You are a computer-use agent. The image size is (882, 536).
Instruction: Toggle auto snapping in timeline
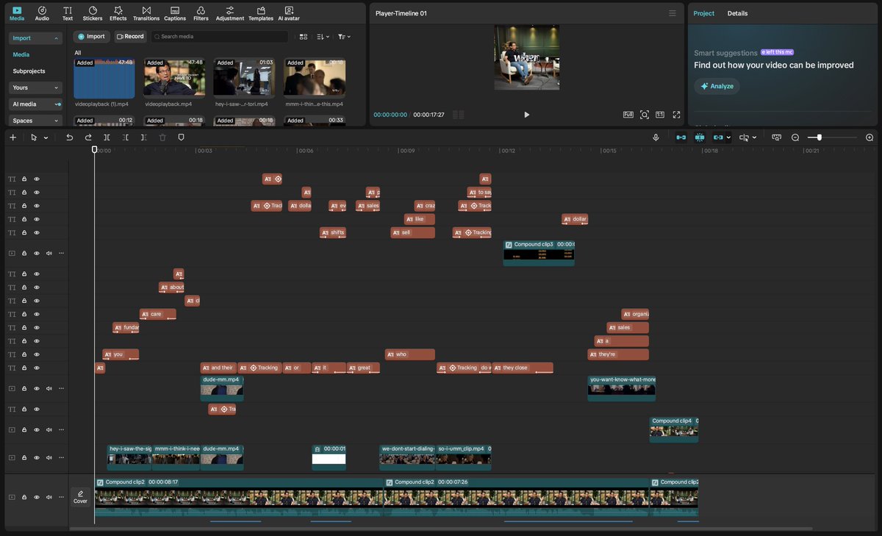click(x=700, y=137)
